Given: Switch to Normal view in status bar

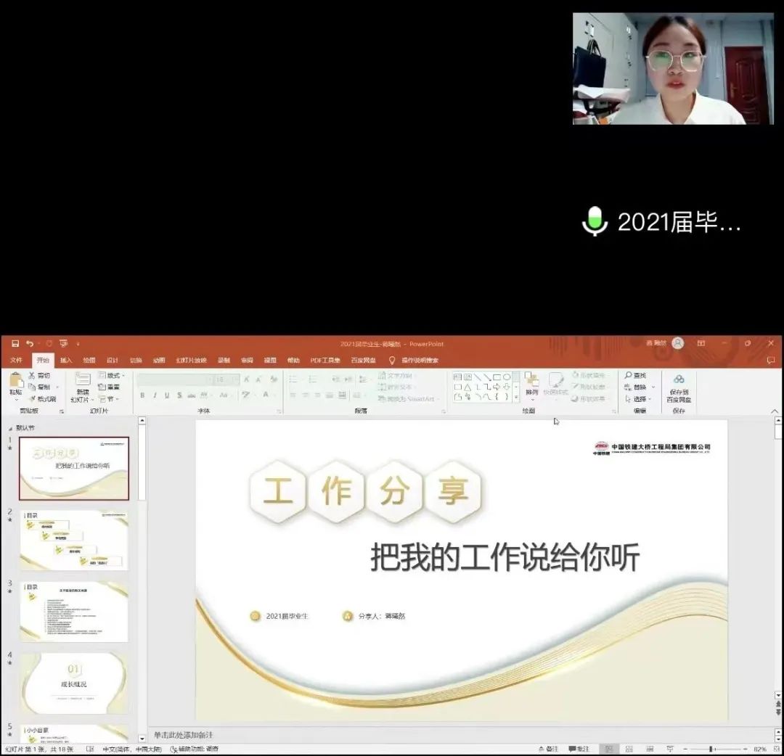Looking at the screenshot, I should pos(609,749).
